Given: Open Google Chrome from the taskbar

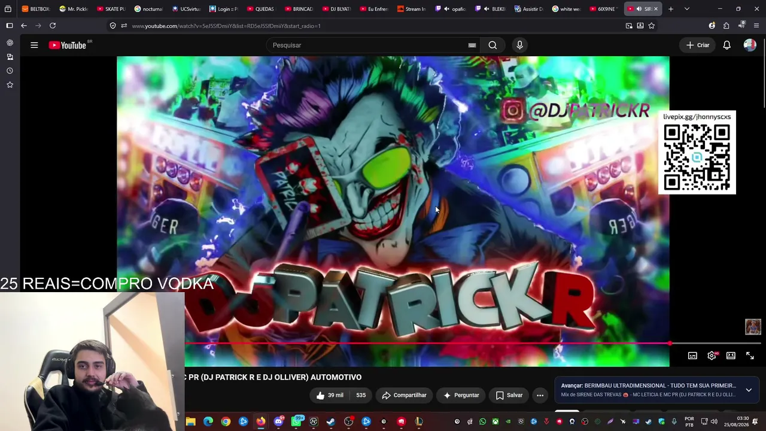Looking at the screenshot, I should coord(226,421).
